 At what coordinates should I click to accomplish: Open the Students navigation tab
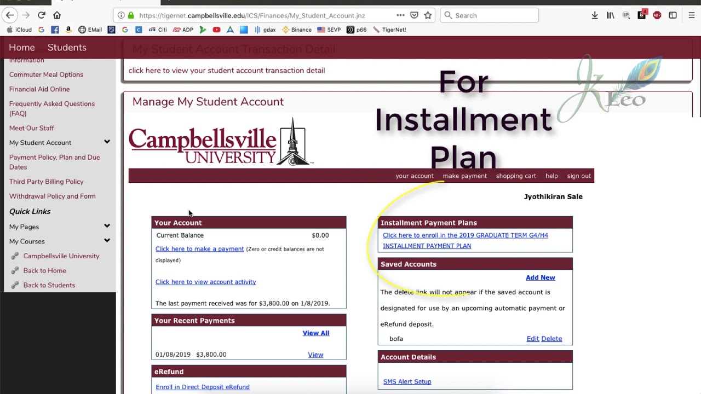[67, 48]
